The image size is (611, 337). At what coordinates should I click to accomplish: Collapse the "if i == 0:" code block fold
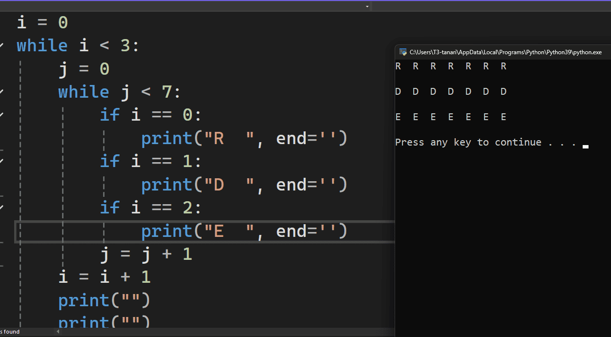[x=2, y=114]
